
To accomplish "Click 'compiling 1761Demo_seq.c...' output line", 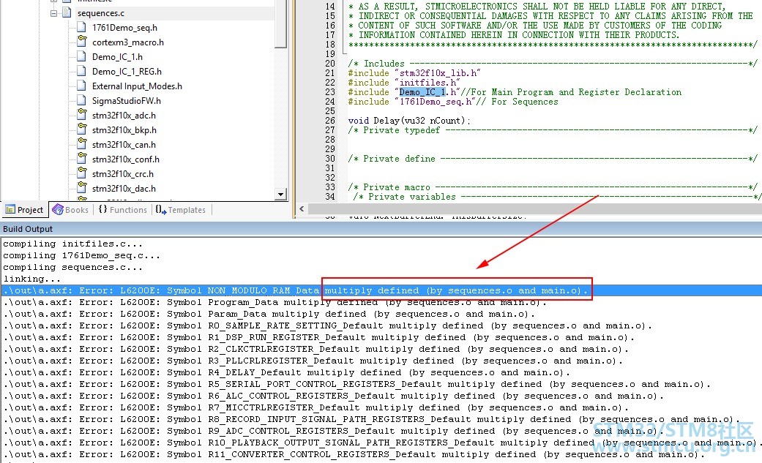I will (x=82, y=255).
